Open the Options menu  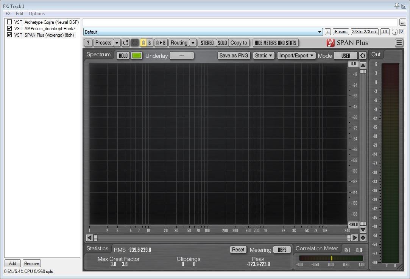pyautogui.click(x=37, y=14)
